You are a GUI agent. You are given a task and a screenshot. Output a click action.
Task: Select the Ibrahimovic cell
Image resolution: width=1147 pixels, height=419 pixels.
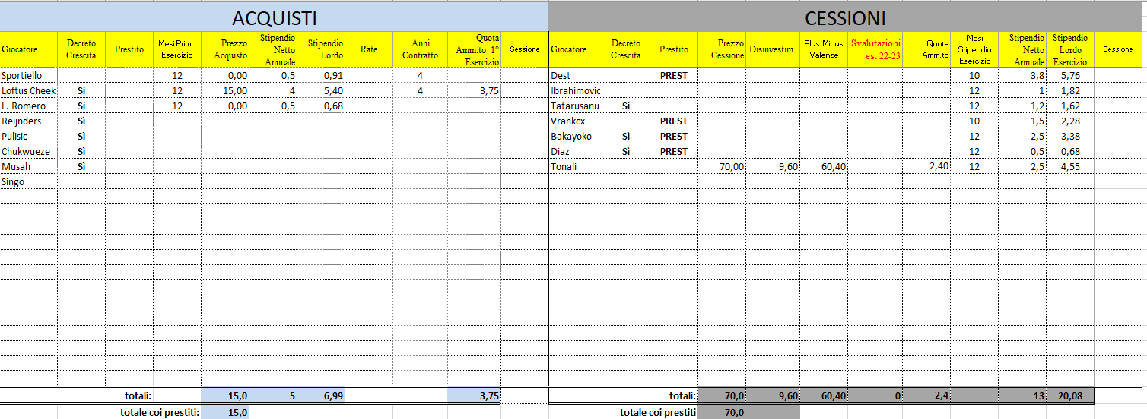coord(576,91)
